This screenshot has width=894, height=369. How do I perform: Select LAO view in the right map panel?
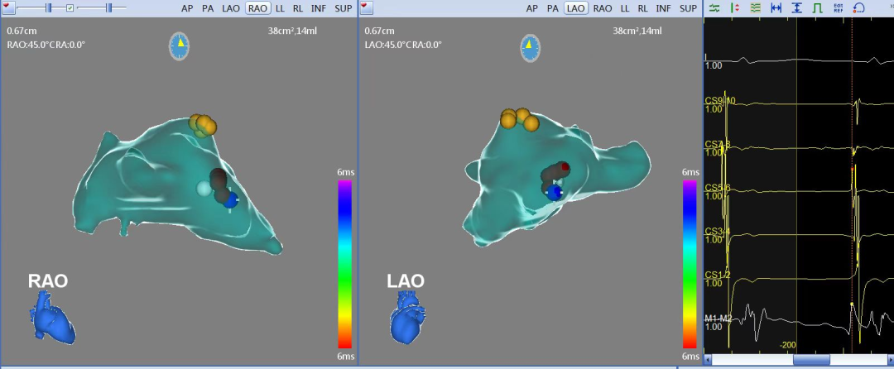[x=576, y=8]
